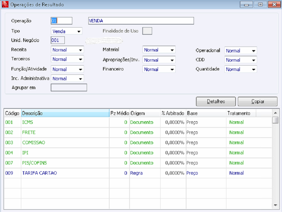This screenshot has height=212, width=282.
Task: Click the Detalhes button
Action: pyautogui.click(x=216, y=101)
